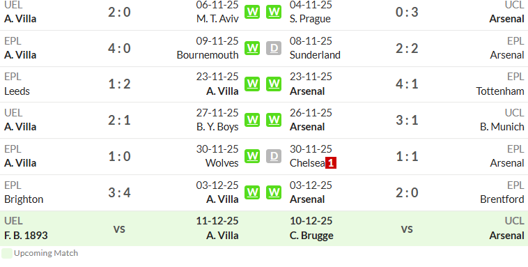The image size is (528, 267).
Task: Open the 3:4 Brighton vs Villa score
Action: tap(119, 192)
